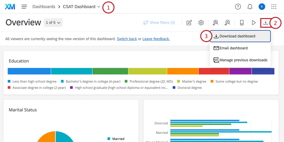Open the hamburger navigation menu
Image resolution: width=284 pixels, height=142 pixels.
[24, 7]
